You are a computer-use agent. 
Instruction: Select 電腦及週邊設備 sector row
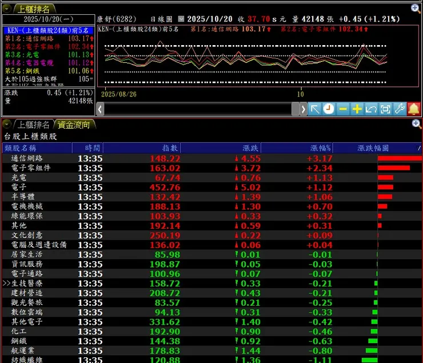pyautogui.click(x=212, y=245)
